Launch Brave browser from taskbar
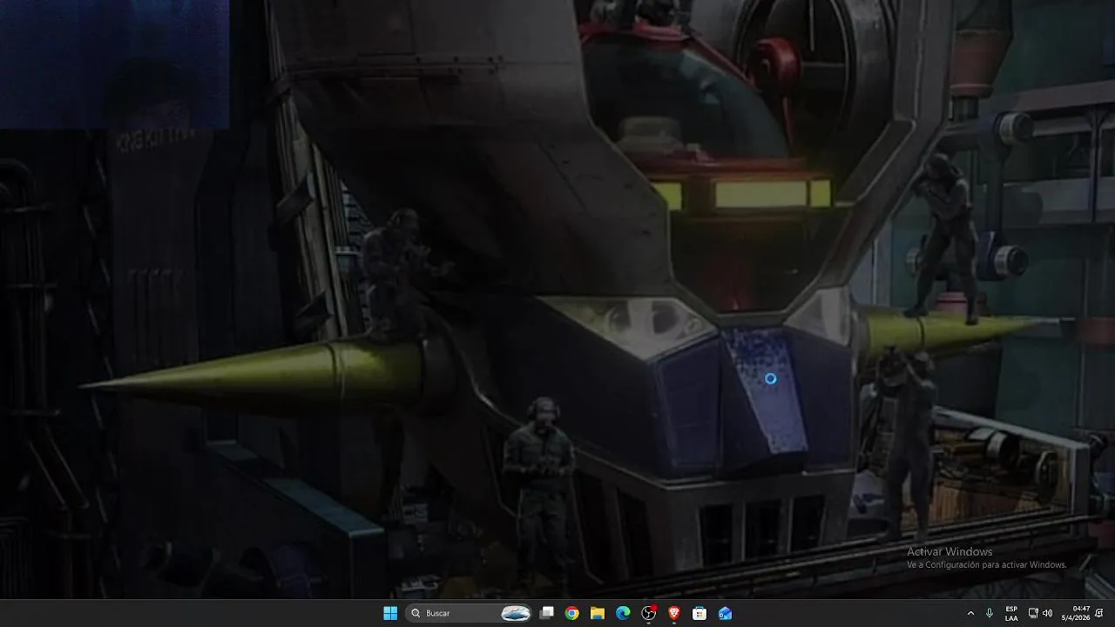1115x627 pixels. (674, 613)
